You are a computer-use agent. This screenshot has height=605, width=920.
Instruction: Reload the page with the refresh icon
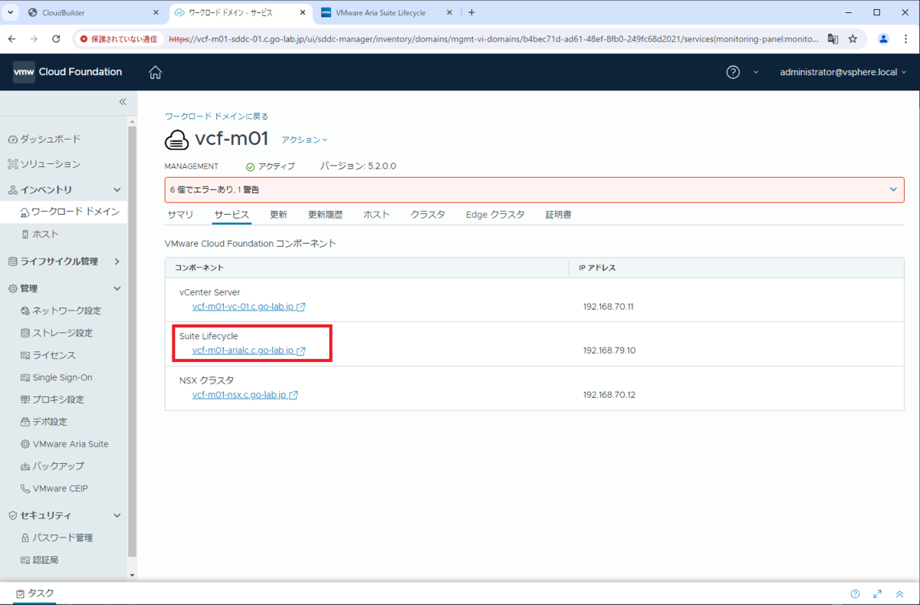click(56, 38)
